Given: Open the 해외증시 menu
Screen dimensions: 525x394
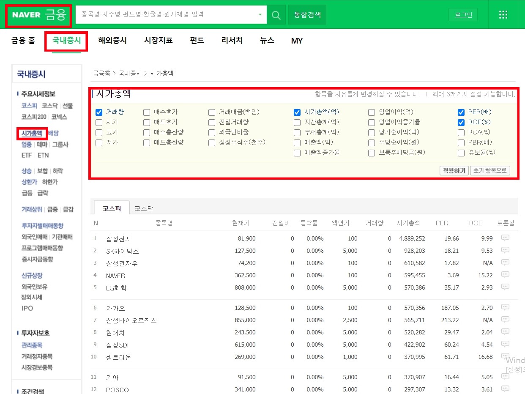Looking at the screenshot, I should 112,41.
